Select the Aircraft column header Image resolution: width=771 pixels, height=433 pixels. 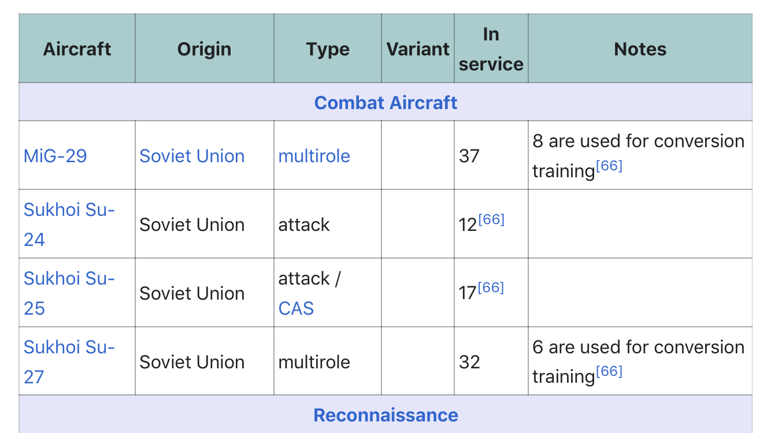pyautogui.click(x=77, y=49)
